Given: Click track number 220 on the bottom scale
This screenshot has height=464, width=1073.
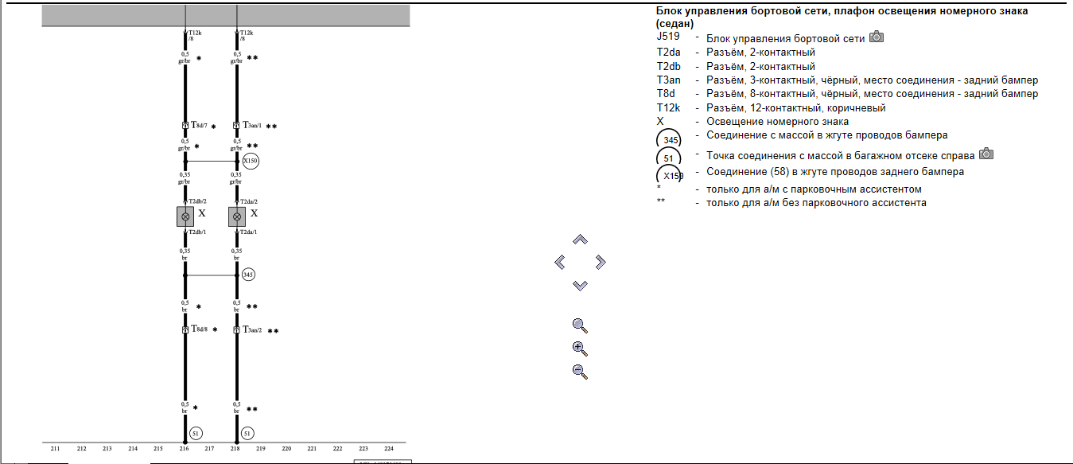Looking at the screenshot, I should click(286, 449).
